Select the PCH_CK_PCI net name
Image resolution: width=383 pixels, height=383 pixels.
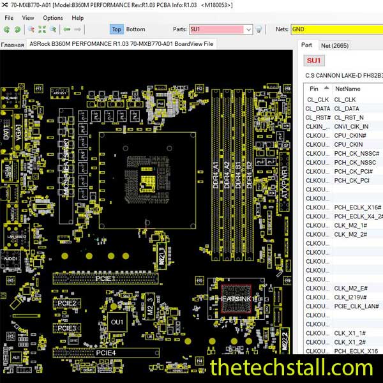click(352, 181)
